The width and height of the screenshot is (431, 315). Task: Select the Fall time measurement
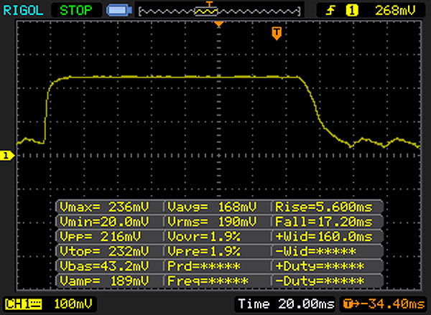click(324, 222)
